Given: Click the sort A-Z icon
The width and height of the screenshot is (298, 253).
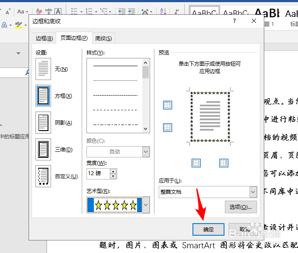Looking at the screenshot, I should (x=163, y=12).
